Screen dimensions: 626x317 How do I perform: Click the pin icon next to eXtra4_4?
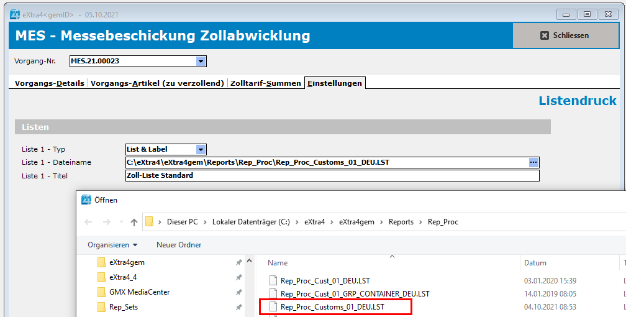[x=238, y=277]
